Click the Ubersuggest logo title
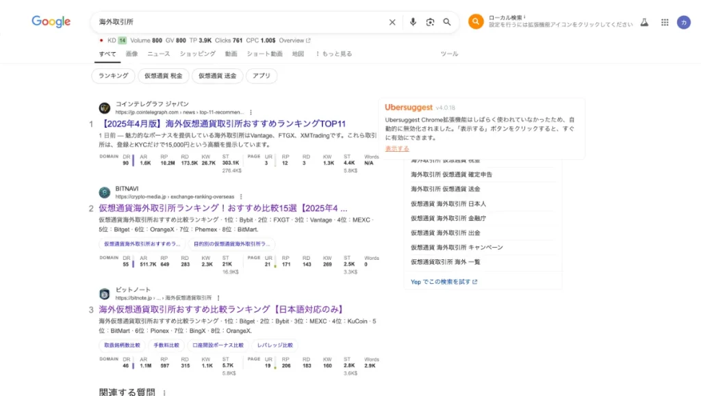The width and height of the screenshot is (701, 396). [409, 107]
